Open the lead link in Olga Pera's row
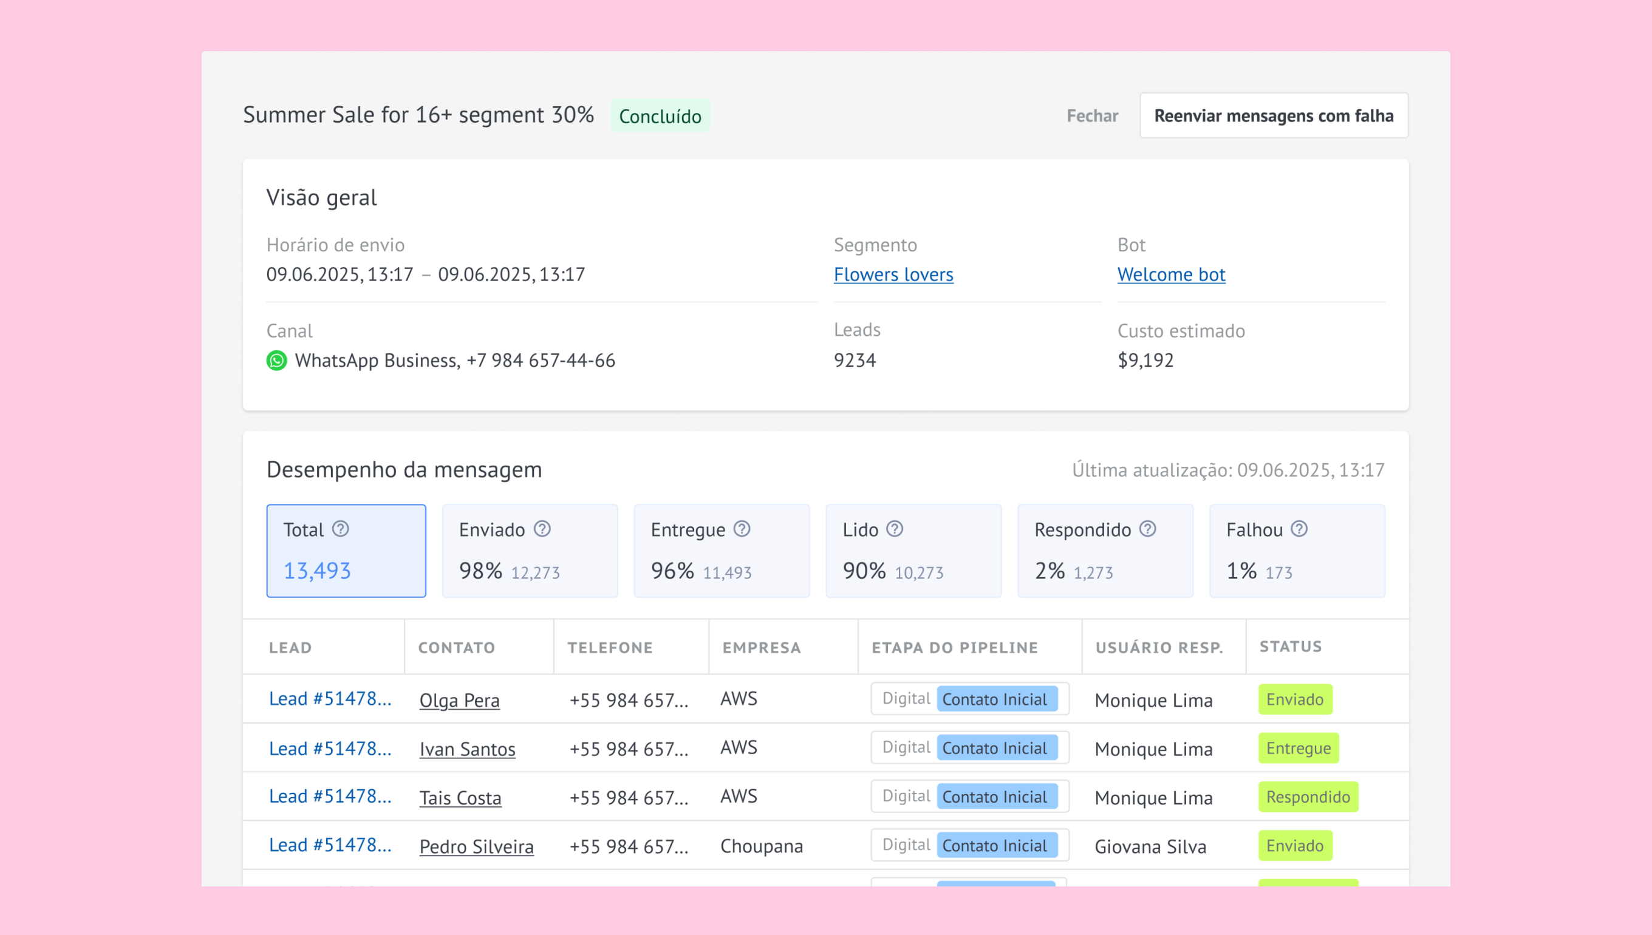The image size is (1652, 935). [x=330, y=699]
